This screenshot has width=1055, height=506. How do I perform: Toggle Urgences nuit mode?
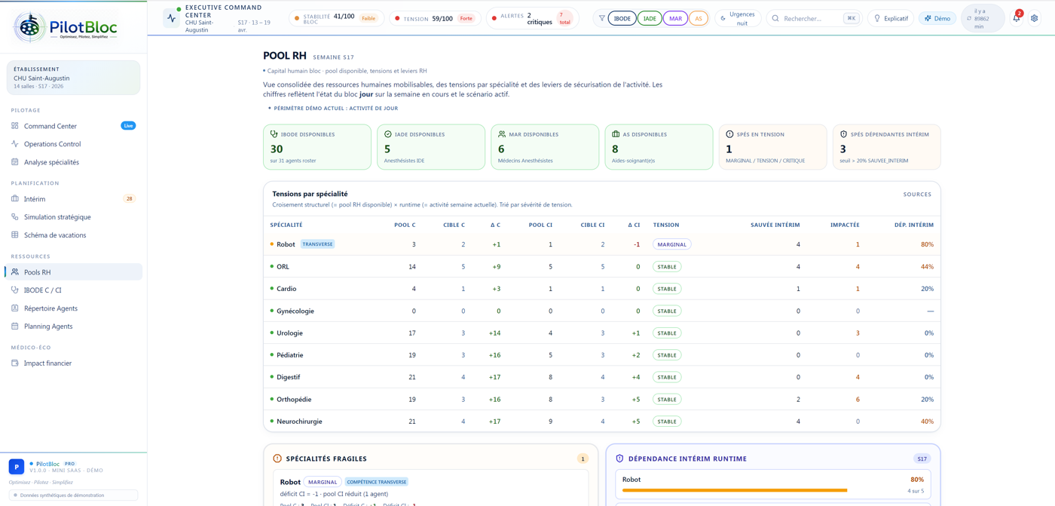coord(738,18)
